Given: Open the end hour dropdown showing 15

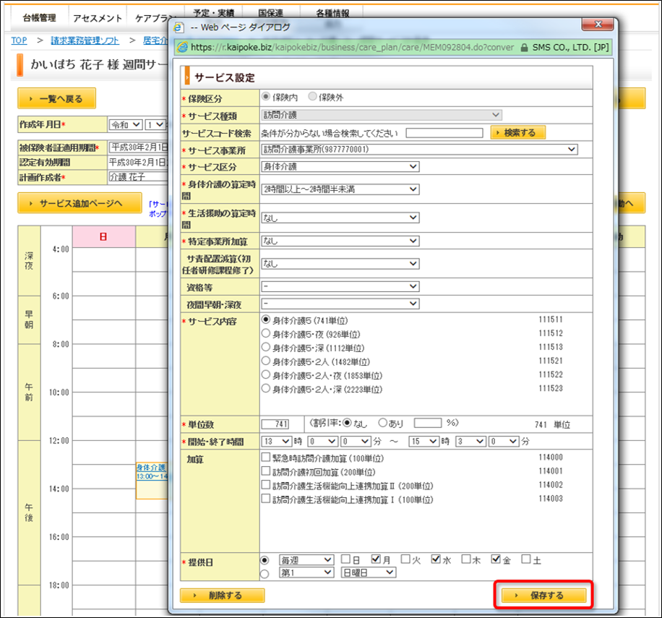Looking at the screenshot, I should tap(424, 441).
